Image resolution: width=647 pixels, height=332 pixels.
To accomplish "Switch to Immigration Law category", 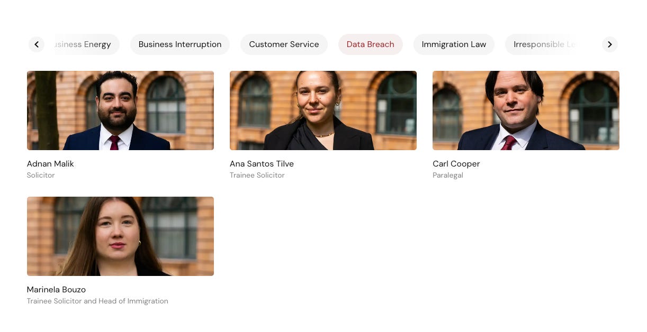I will click(454, 44).
